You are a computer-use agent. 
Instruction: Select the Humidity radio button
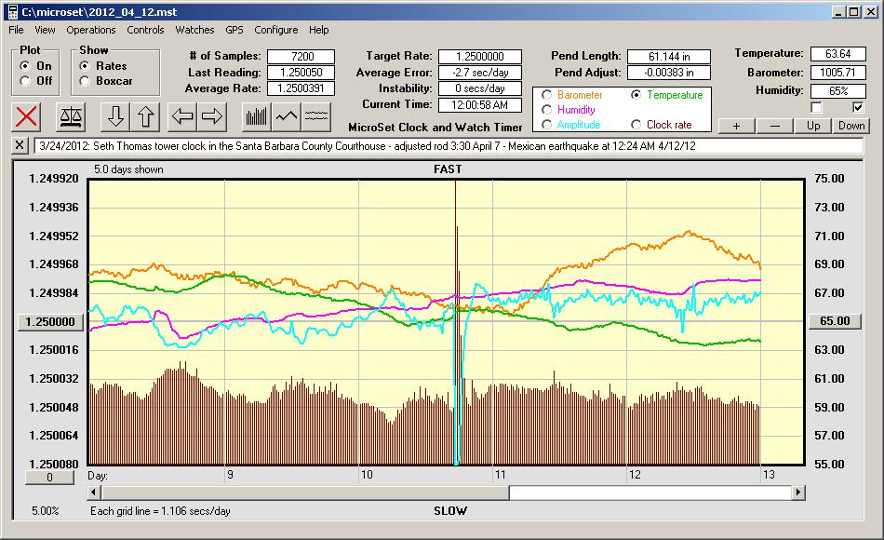pos(546,110)
